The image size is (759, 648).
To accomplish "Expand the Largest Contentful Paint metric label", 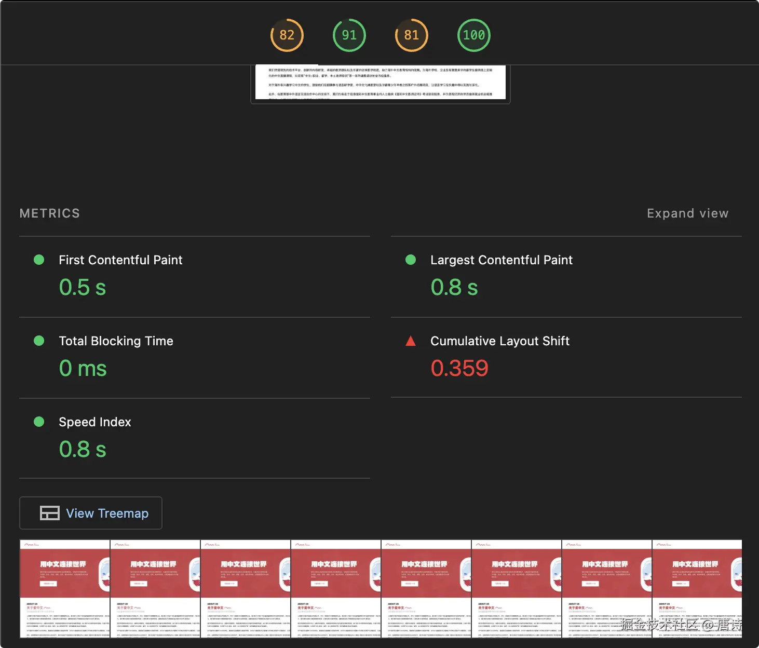I will pos(501,260).
